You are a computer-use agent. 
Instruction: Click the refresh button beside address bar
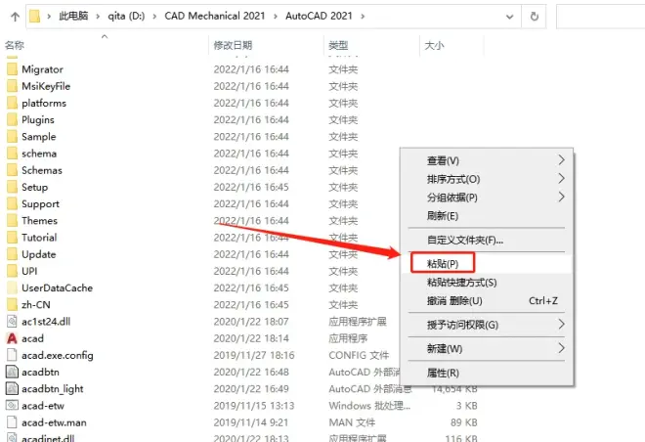[x=534, y=17]
